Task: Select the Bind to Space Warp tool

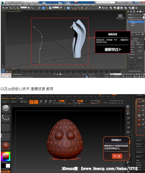Action: (18, 8)
